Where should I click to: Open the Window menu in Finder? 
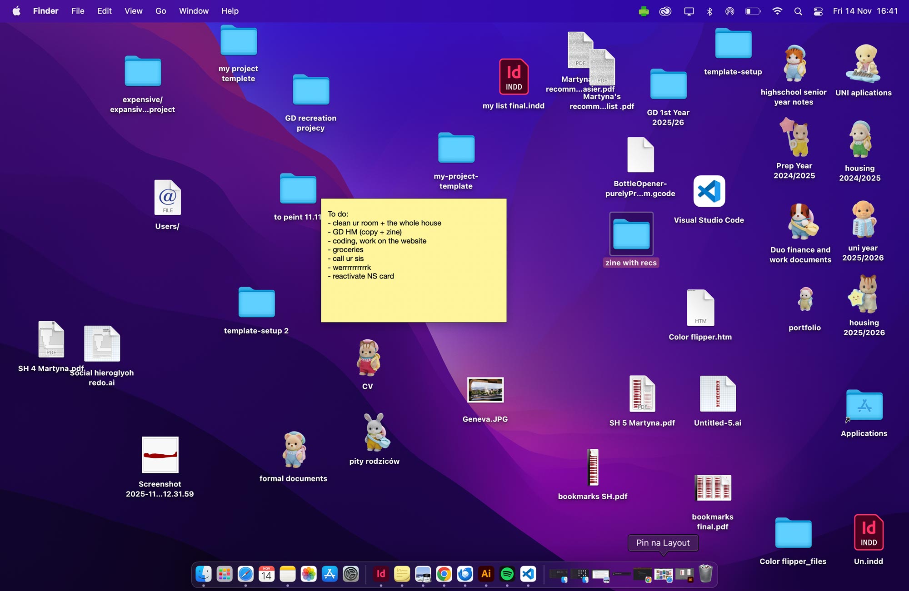[x=194, y=10]
